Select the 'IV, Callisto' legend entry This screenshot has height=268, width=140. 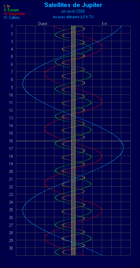pyautogui.click(x=11, y=18)
